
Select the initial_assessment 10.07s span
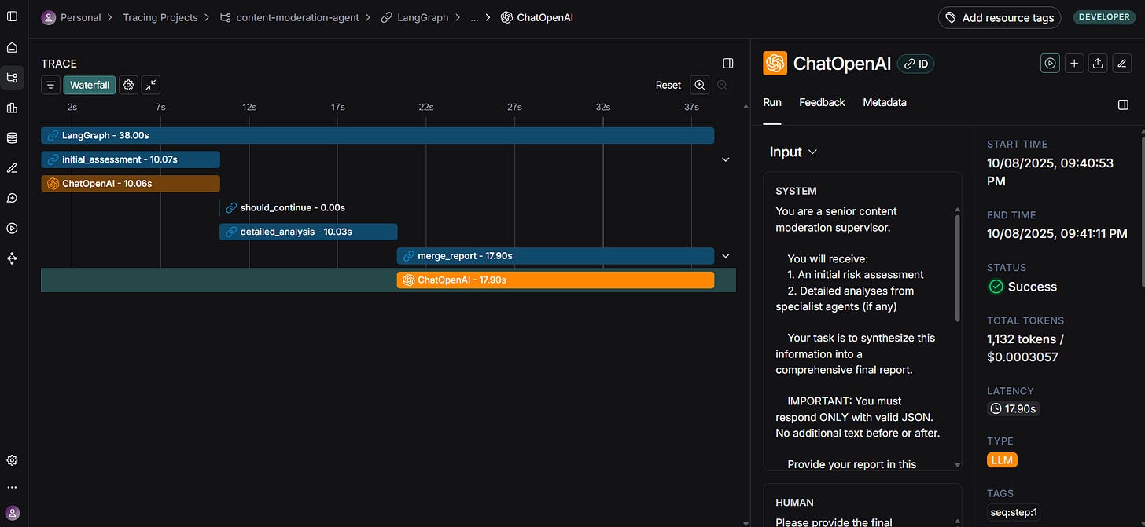pos(131,159)
